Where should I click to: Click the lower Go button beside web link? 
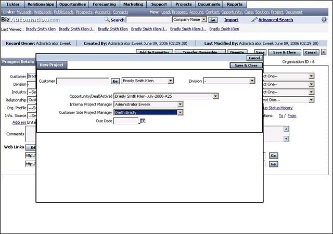273,164
